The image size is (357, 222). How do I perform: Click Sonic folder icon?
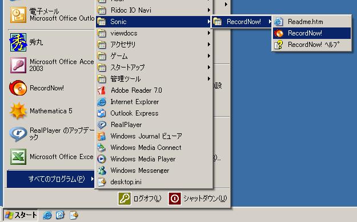click(x=102, y=22)
